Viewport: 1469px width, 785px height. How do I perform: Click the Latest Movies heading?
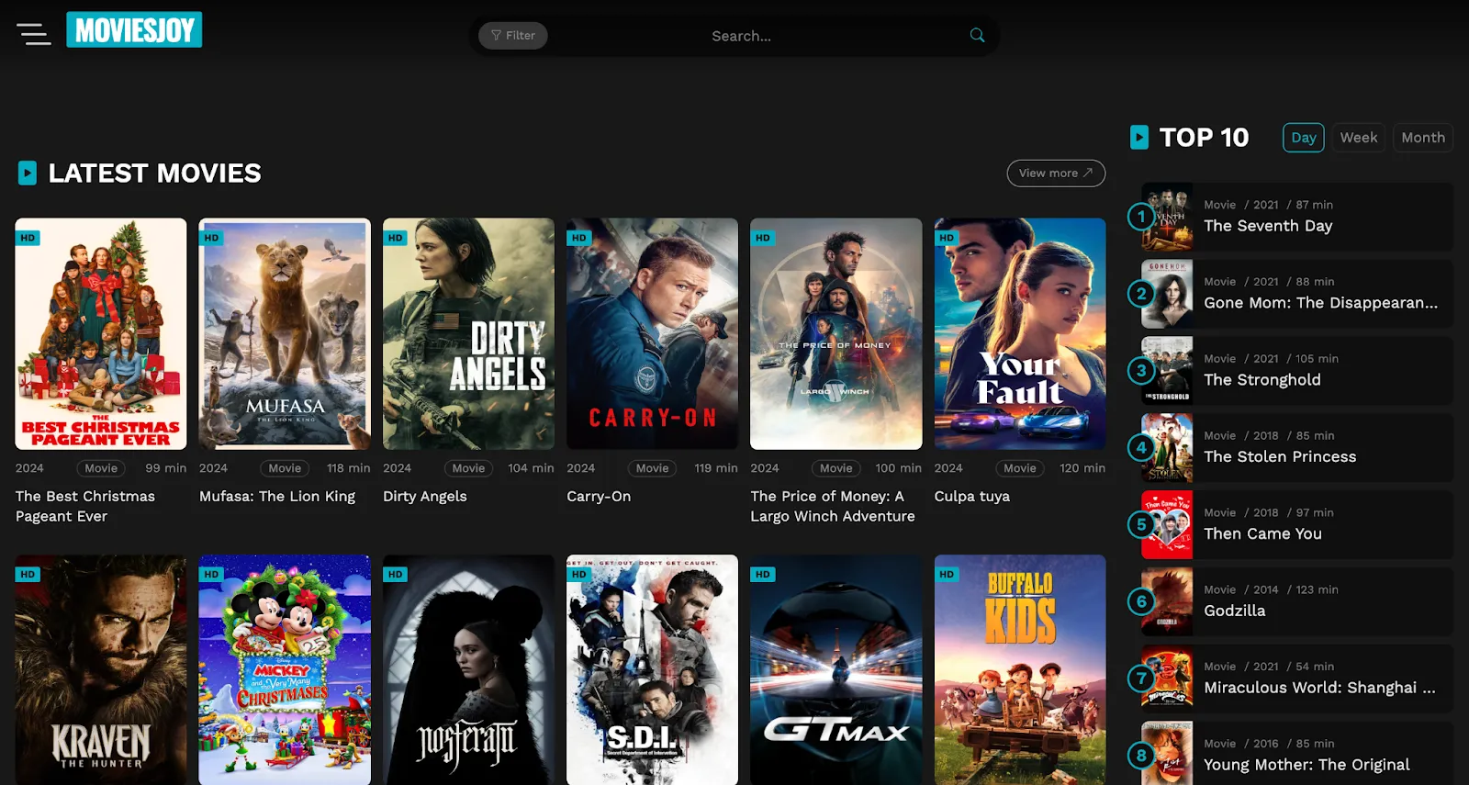(154, 173)
